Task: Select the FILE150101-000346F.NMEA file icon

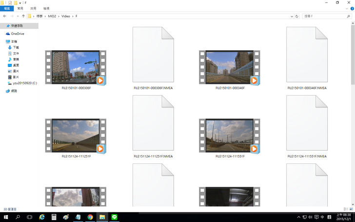Action: pos(306,55)
